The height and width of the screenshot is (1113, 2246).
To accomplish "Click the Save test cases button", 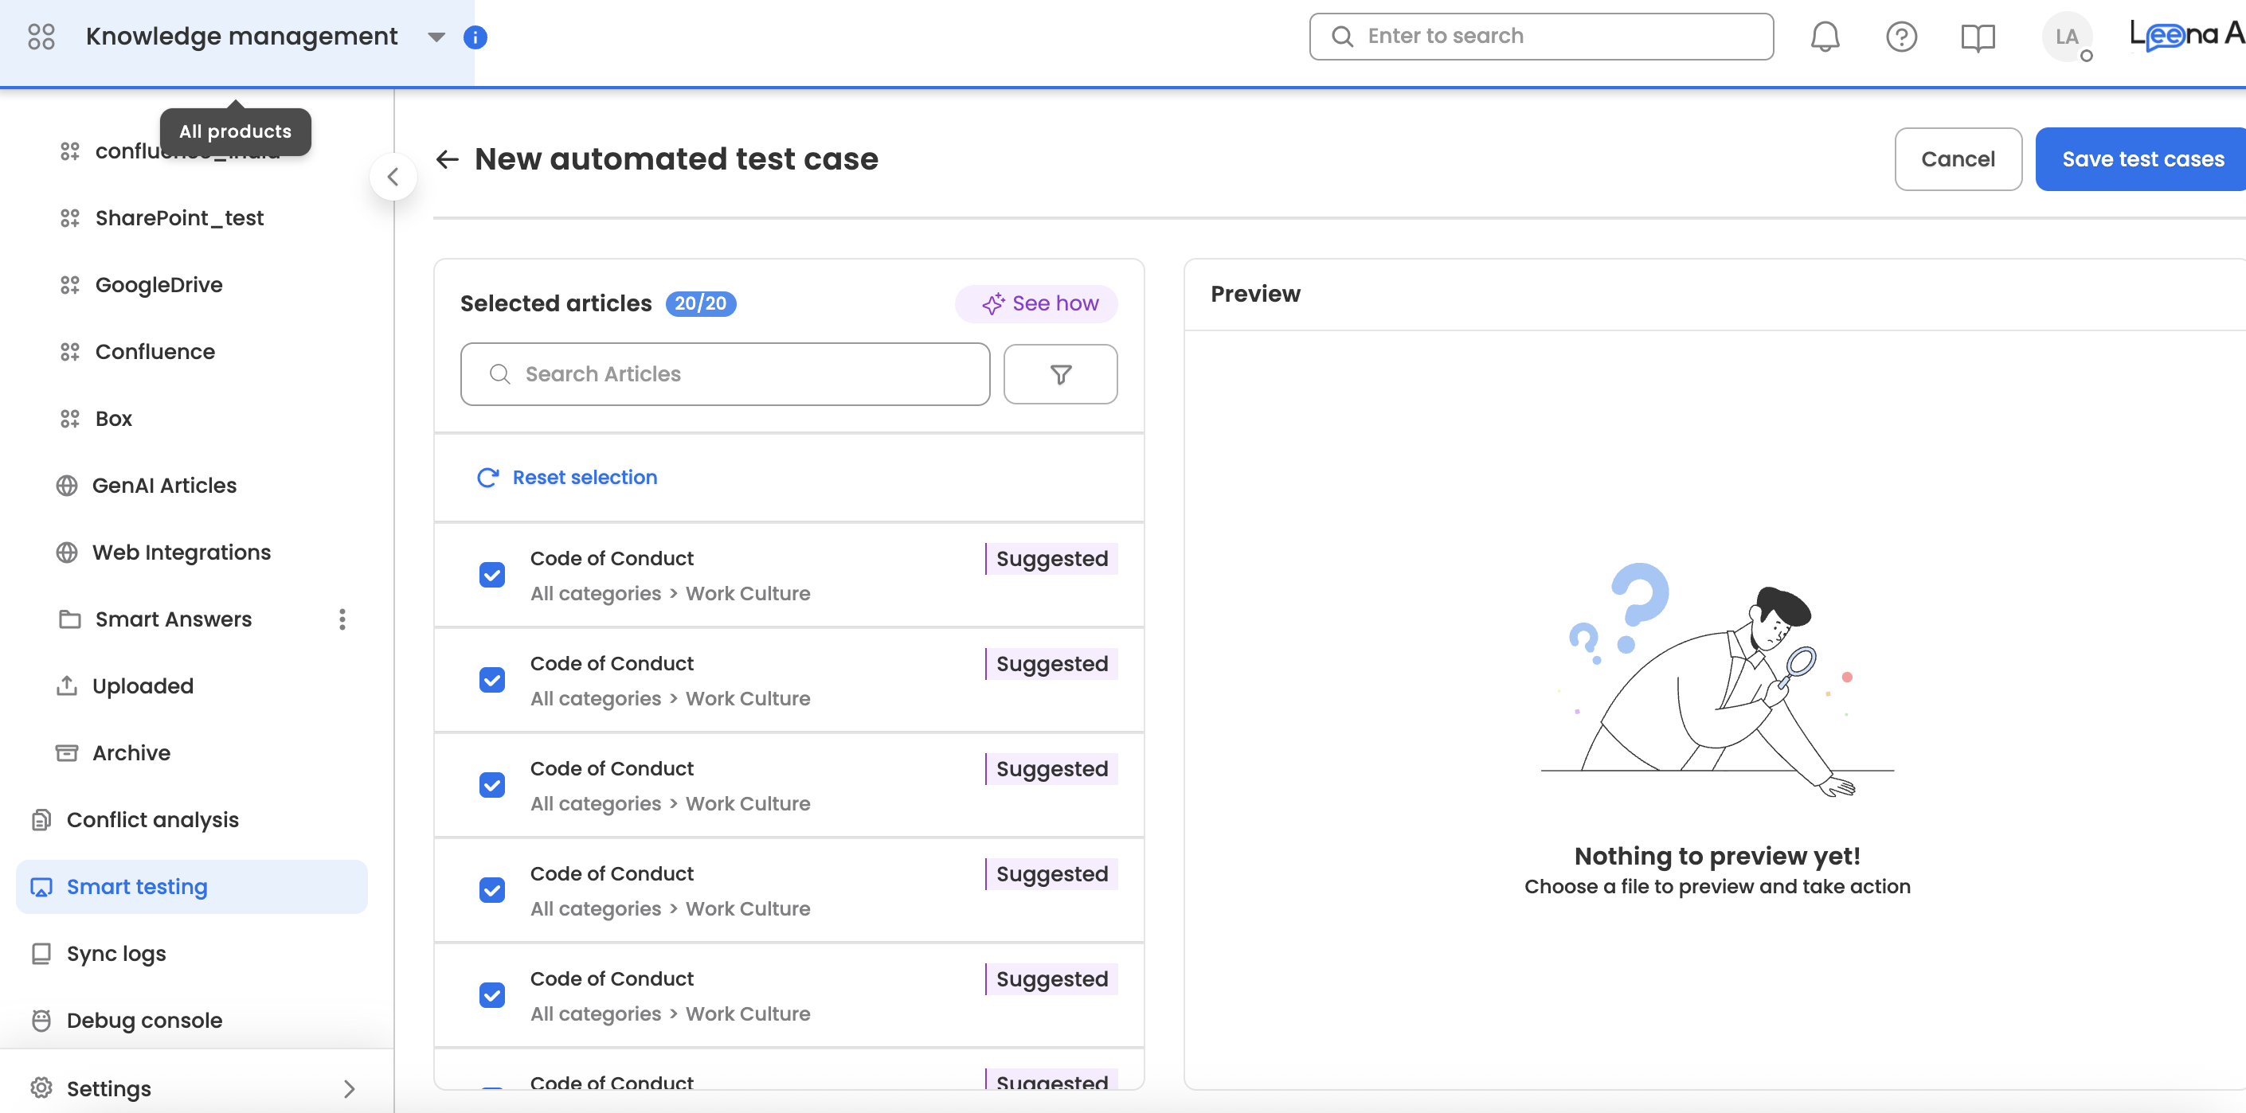I will [x=2142, y=158].
